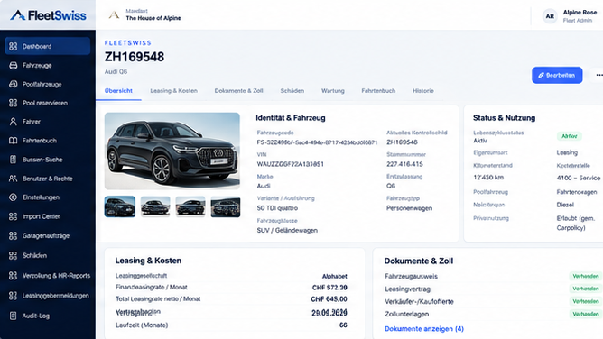603x339 pixels.
Task: Click the AR user avatar
Action: tap(550, 16)
